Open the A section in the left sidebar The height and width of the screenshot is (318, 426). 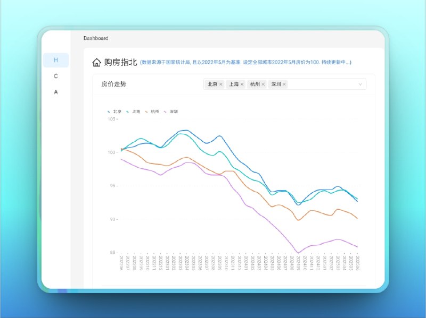point(55,92)
